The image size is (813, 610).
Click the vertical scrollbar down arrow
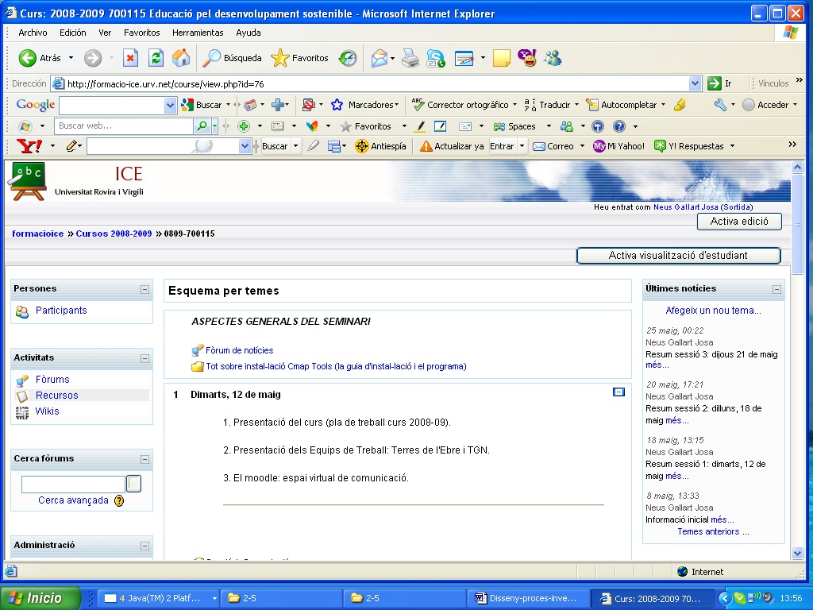[797, 553]
